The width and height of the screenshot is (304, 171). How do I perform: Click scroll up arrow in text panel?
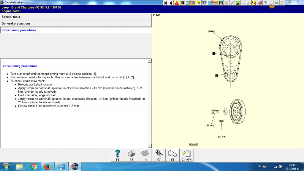[150, 61]
